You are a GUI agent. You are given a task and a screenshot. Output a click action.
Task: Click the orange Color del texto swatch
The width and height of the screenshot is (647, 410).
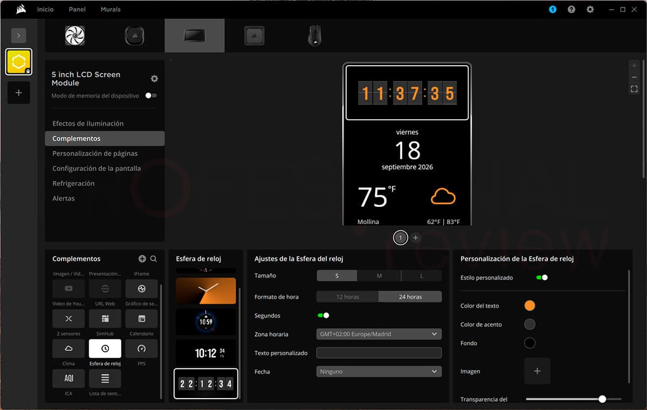pos(530,305)
